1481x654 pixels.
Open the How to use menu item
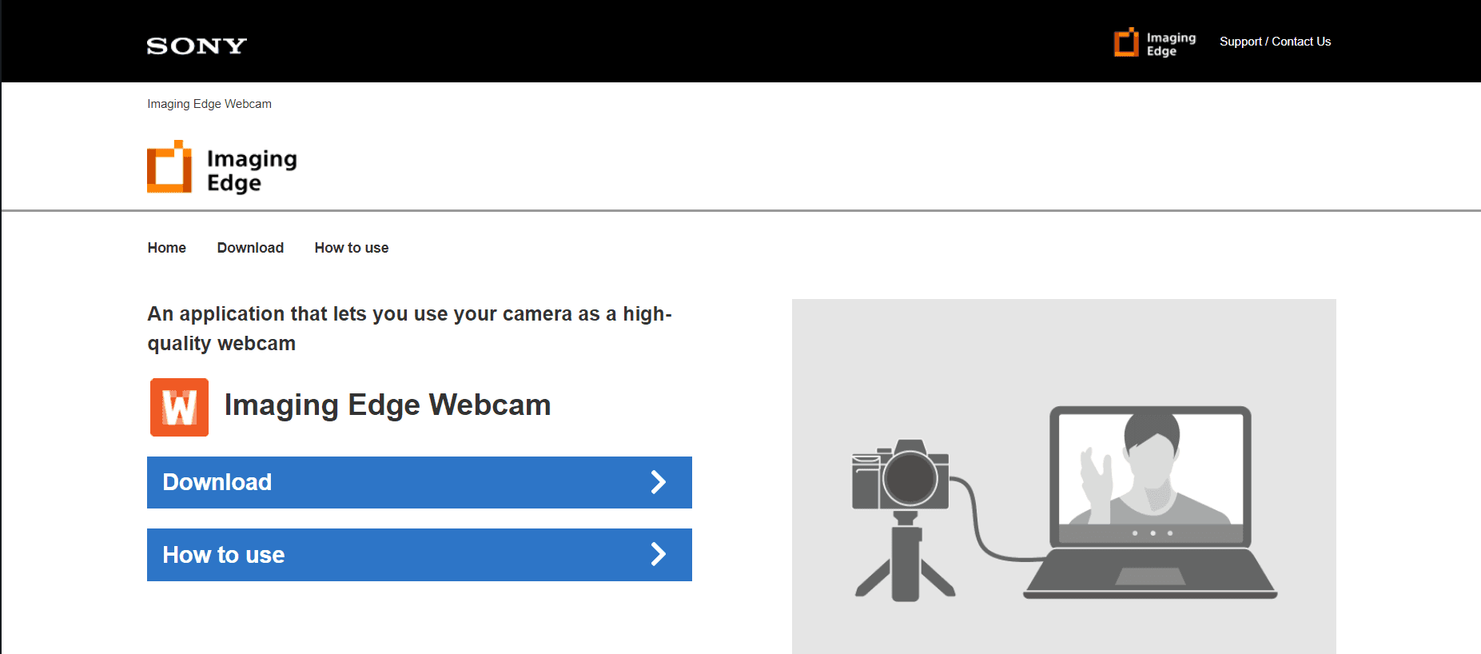(x=352, y=248)
